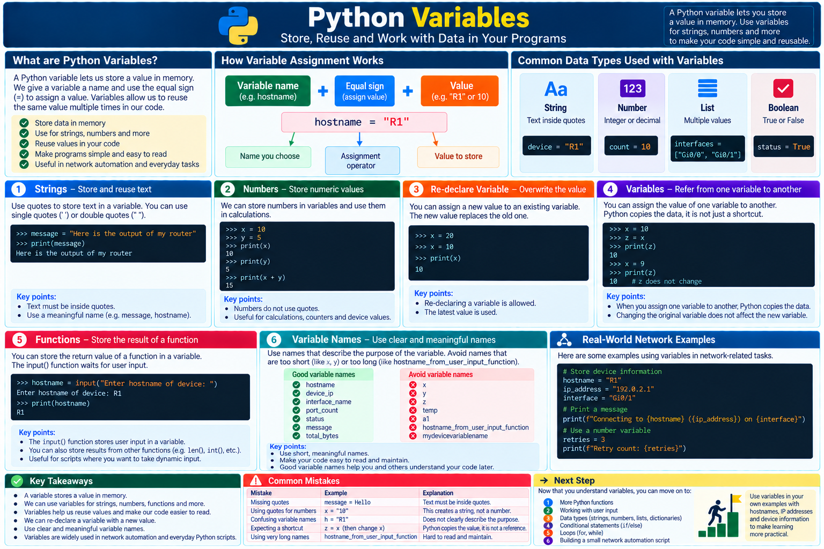Click the section number 6 badge for Variable Names
824x549 pixels.
click(274, 339)
